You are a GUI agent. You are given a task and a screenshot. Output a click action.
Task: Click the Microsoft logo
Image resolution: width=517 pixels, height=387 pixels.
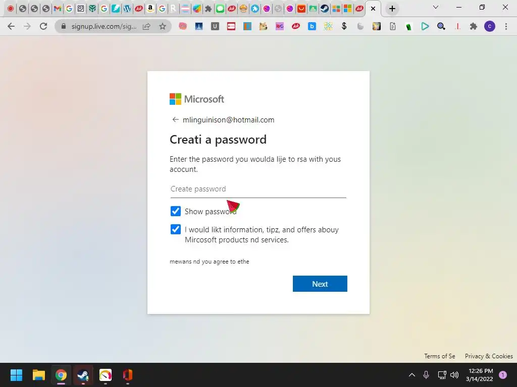point(197,99)
